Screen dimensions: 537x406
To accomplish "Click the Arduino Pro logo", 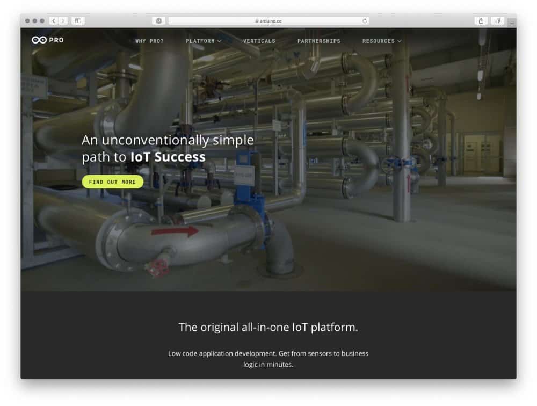I will [47, 40].
